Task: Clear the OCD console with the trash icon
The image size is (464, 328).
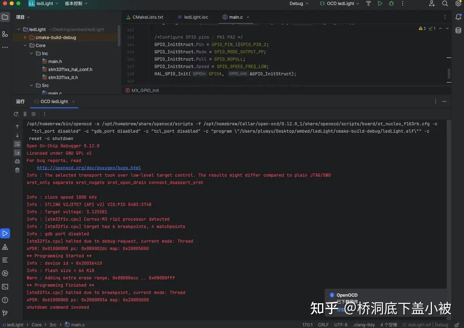Action: (x=17, y=170)
